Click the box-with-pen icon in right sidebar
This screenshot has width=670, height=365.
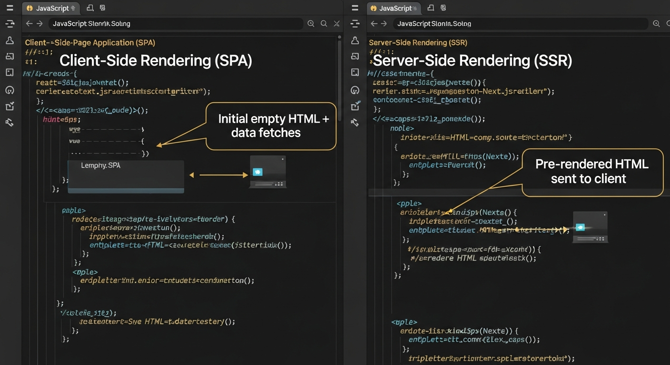355,106
